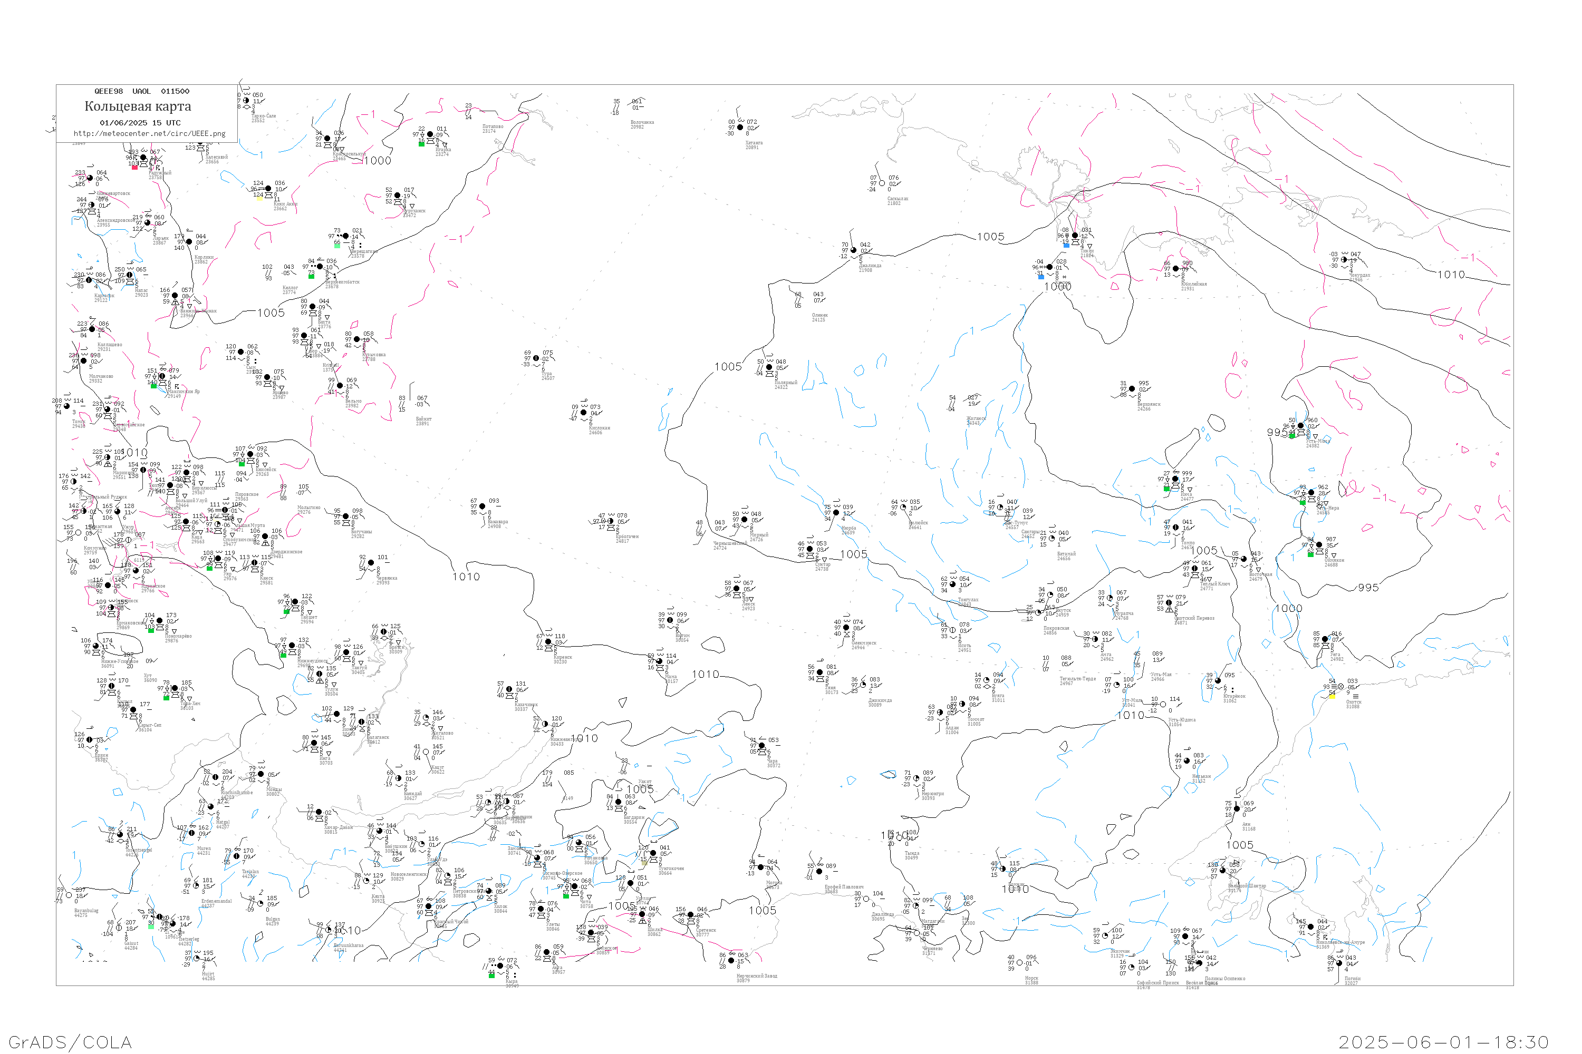Image resolution: width=1582 pixels, height=1054 pixels.
Task: Click the Оймякон station filled circle
Action: (1319, 545)
